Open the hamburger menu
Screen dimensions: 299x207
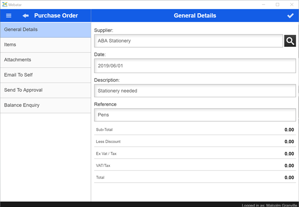click(8, 16)
